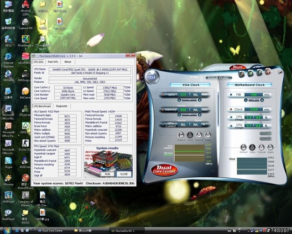Increase GPU clock with its plus button
This screenshot has width=292, height=234.
point(200,100)
